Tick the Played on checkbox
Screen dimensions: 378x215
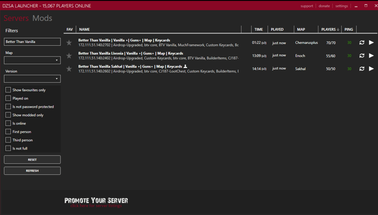[x=8, y=98]
